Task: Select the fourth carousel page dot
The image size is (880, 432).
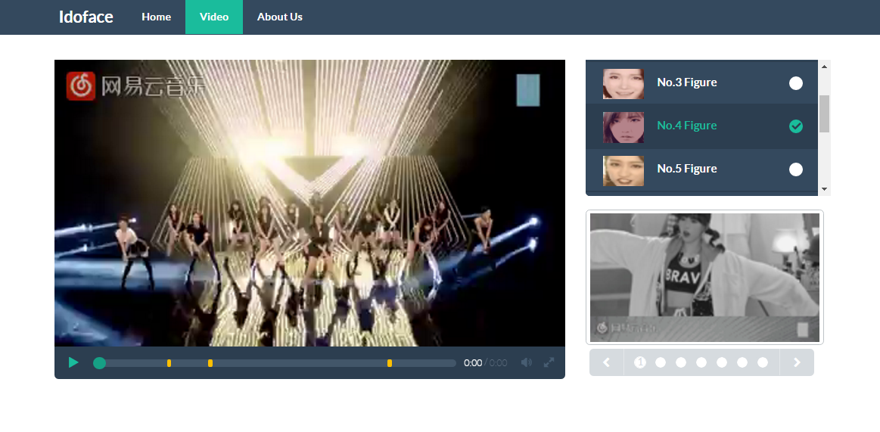Action: tap(701, 362)
